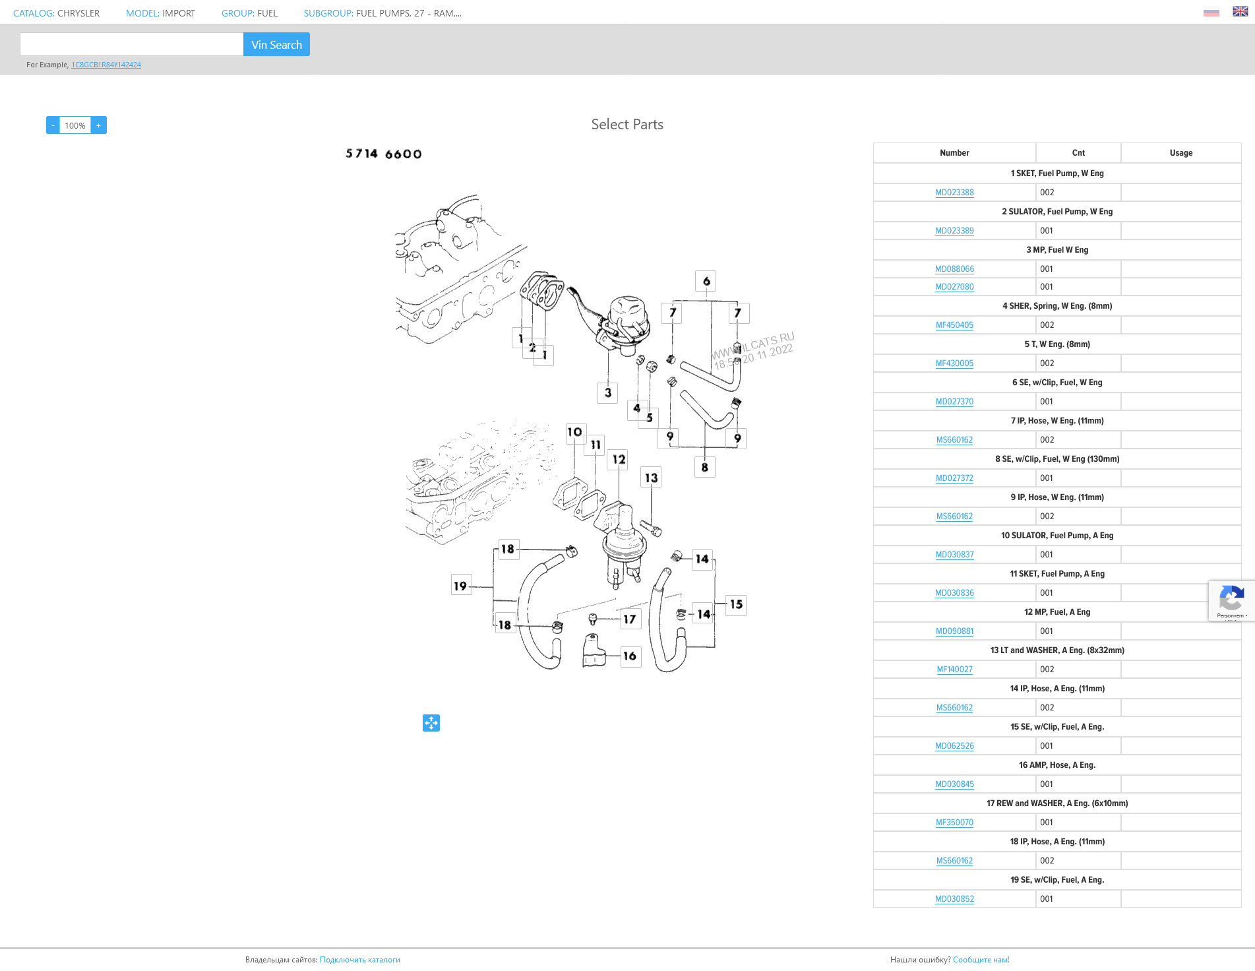Click the reCAPTCHA badge icon

click(1231, 600)
